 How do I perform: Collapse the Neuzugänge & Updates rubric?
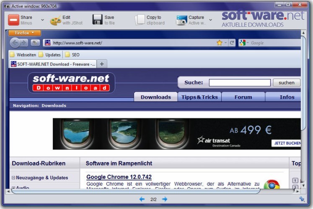tap(13, 178)
